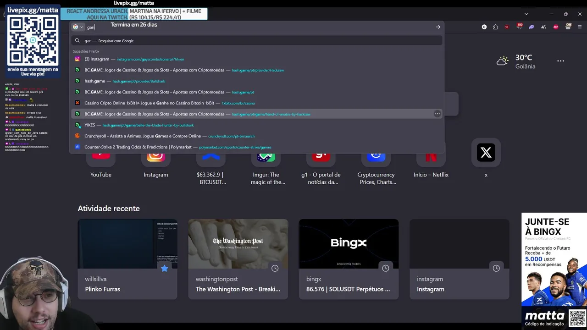Open options for the highlighted hand-of-anubis suggestion
The image size is (587, 330).
click(x=437, y=114)
